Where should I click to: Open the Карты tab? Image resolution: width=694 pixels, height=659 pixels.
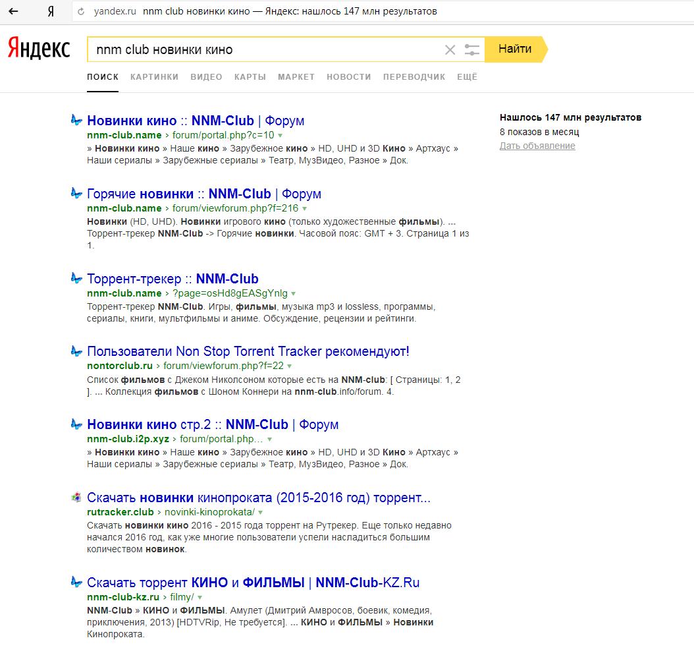click(250, 76)
